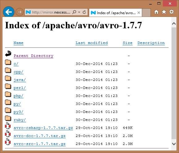Open the ruby/ directory link
Screen dimensions: 179x153
point(20,120)
